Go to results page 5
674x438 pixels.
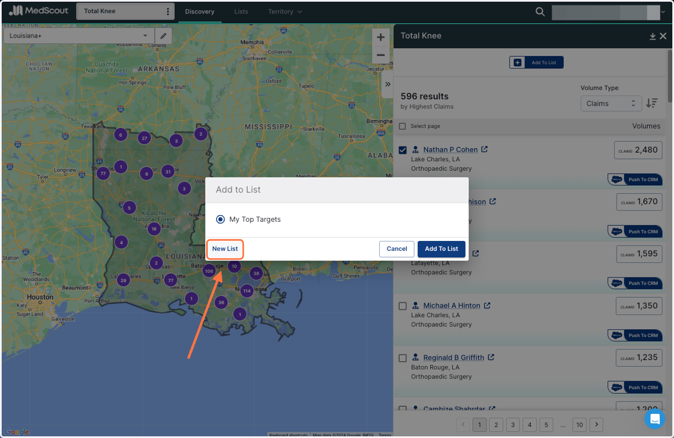click(x=547, y=425)
